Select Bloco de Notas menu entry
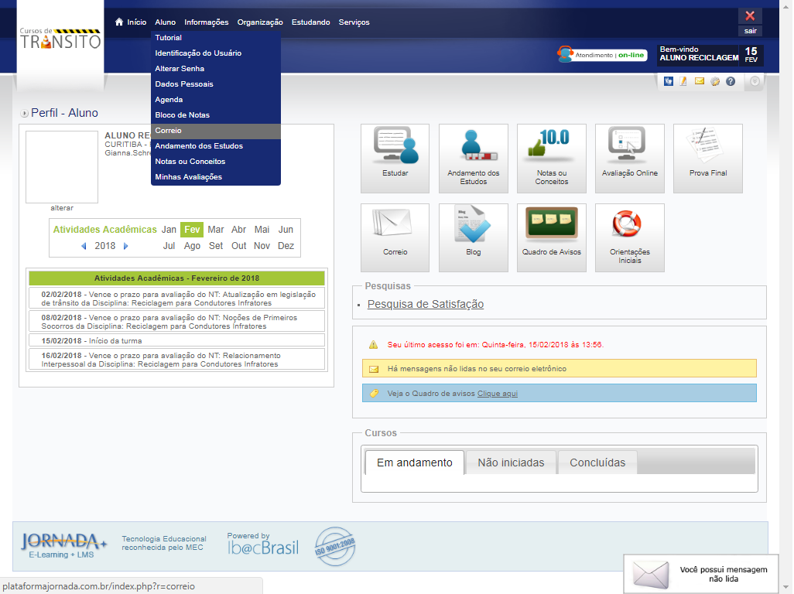This screenshot has height=594, width=794. [x=216, y=114]
